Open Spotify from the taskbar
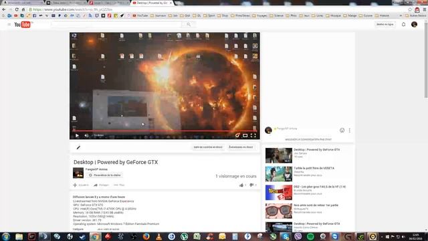Screen dimensions: 428x241 [x=310, y=236]
